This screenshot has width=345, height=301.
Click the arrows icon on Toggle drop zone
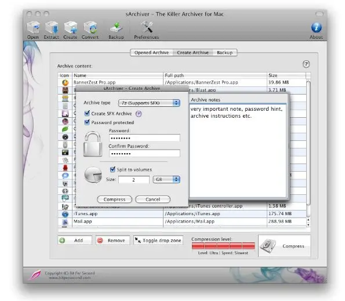click(138, 240)
